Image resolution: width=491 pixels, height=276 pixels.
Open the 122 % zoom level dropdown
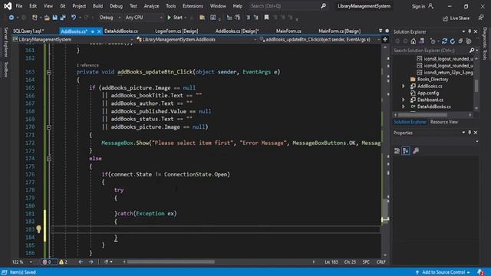pyautogui.click(x=22, y=262)
